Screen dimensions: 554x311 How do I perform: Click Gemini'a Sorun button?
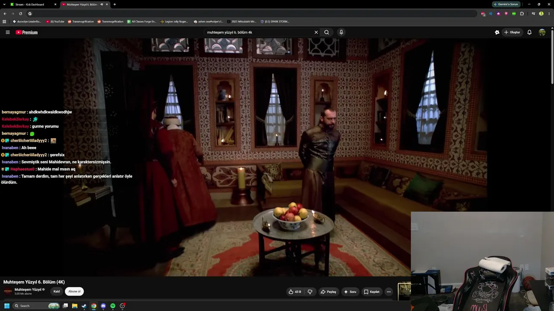[x=506, y=4]
